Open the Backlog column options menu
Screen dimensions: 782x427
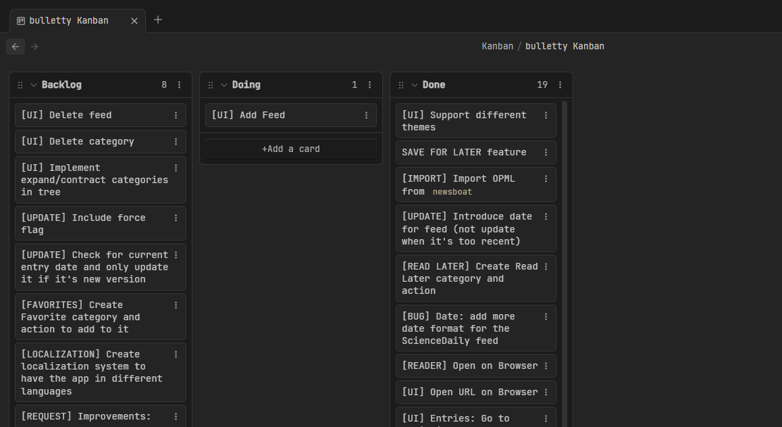pos(179,85)
